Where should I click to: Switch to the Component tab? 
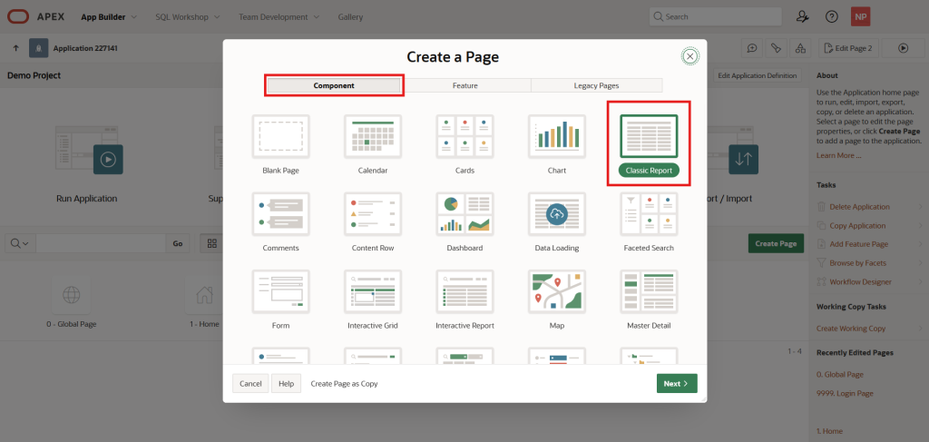pyautogui.click(x=334, y=85)
